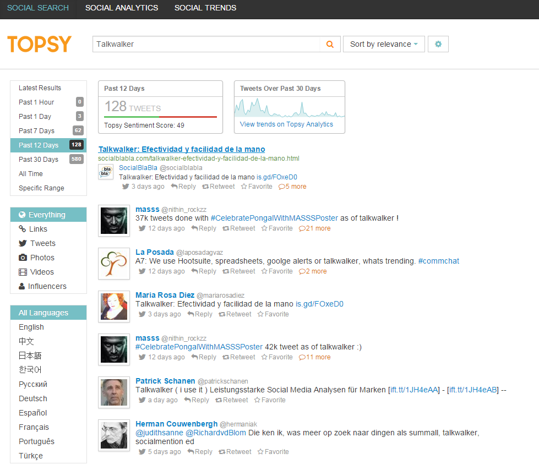
Task: Open the Sort by relevance dropdown
Action: point(384,44)
